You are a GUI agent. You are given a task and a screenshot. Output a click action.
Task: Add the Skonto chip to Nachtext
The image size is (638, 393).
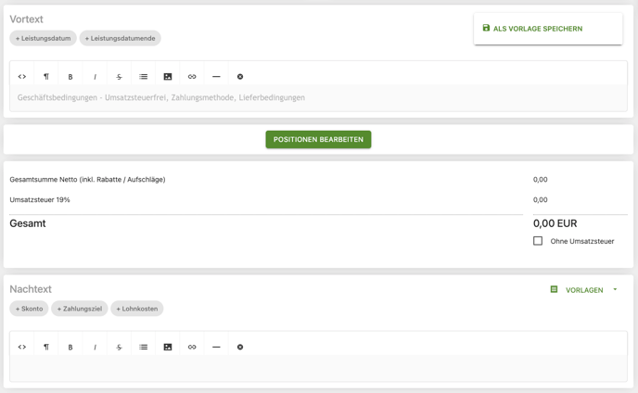tap(29, 309)
